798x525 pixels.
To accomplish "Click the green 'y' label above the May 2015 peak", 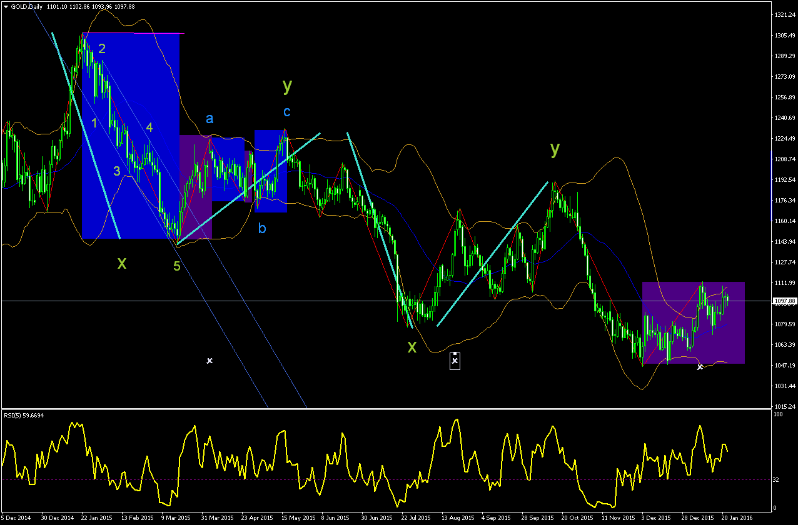I will [287, 85].
